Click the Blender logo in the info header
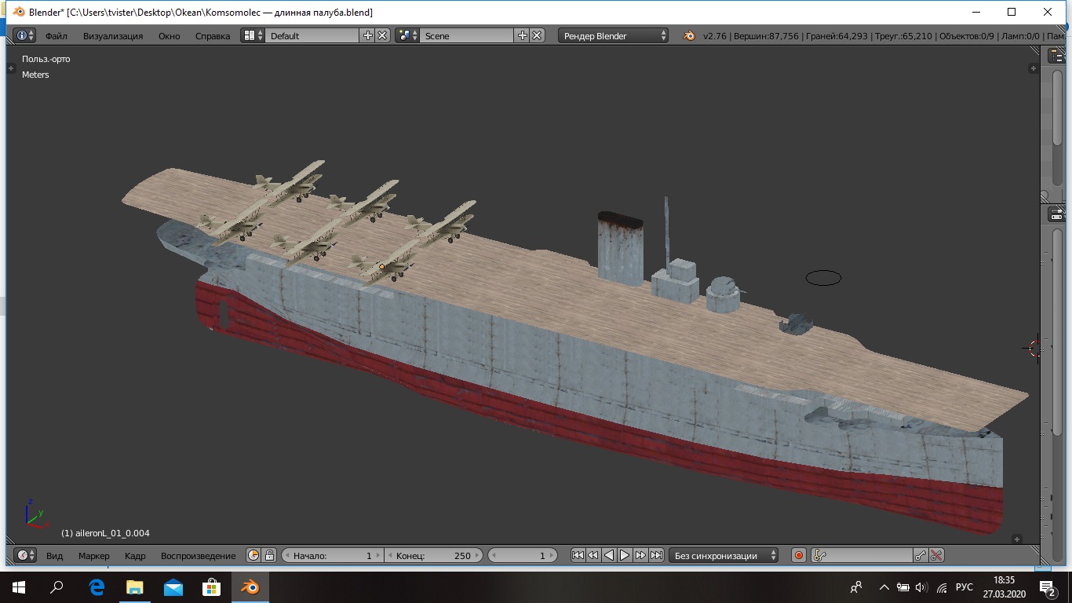This screenshot has width=1072, height=603. (x=688, y=36)
